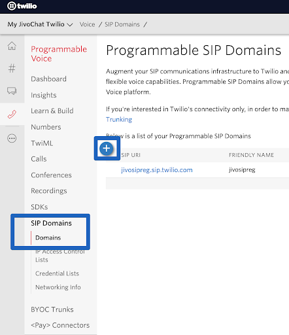289x335 pixels.
Task: Open the three-dots All Products icon
Action: coord(12,138)
